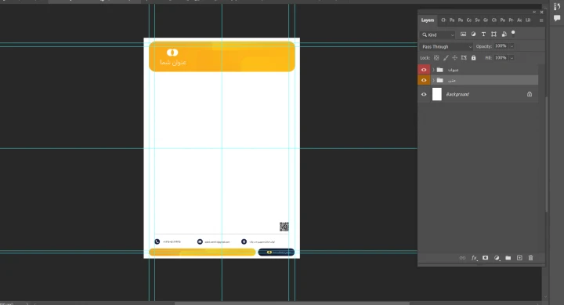This screenshot has width=564, height=305.
Task: Lock layer position with move icon
Action: click(454, 57)
